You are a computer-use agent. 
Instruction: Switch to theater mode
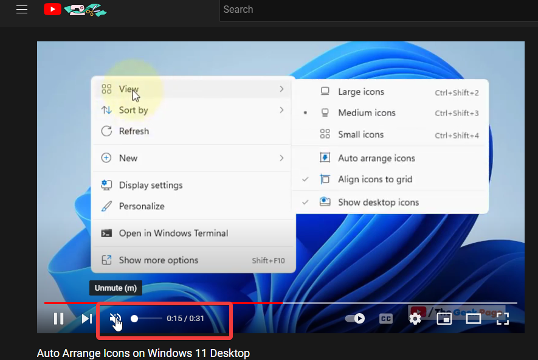[473, 319]
